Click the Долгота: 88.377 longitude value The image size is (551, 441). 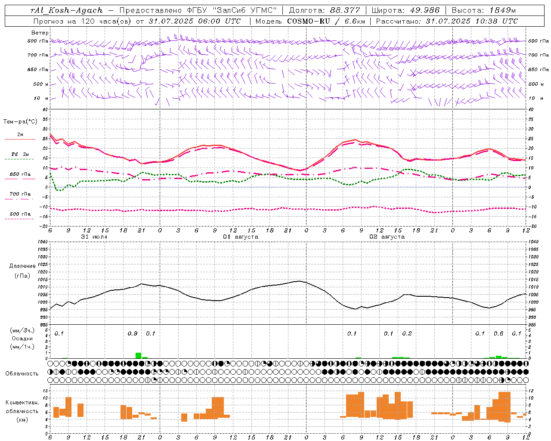point(325,10)
